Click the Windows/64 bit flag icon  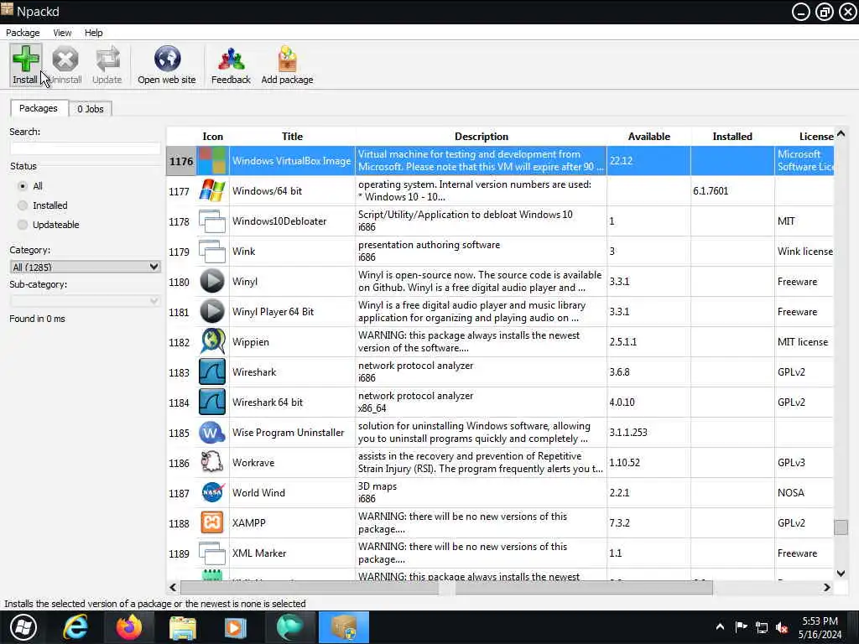[x=212, y=191]
